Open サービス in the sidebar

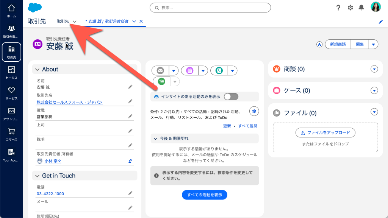point(11,93)
